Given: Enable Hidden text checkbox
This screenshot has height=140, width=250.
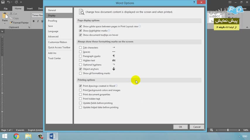Looking at the screenshot, I should [x=80, y=60].
